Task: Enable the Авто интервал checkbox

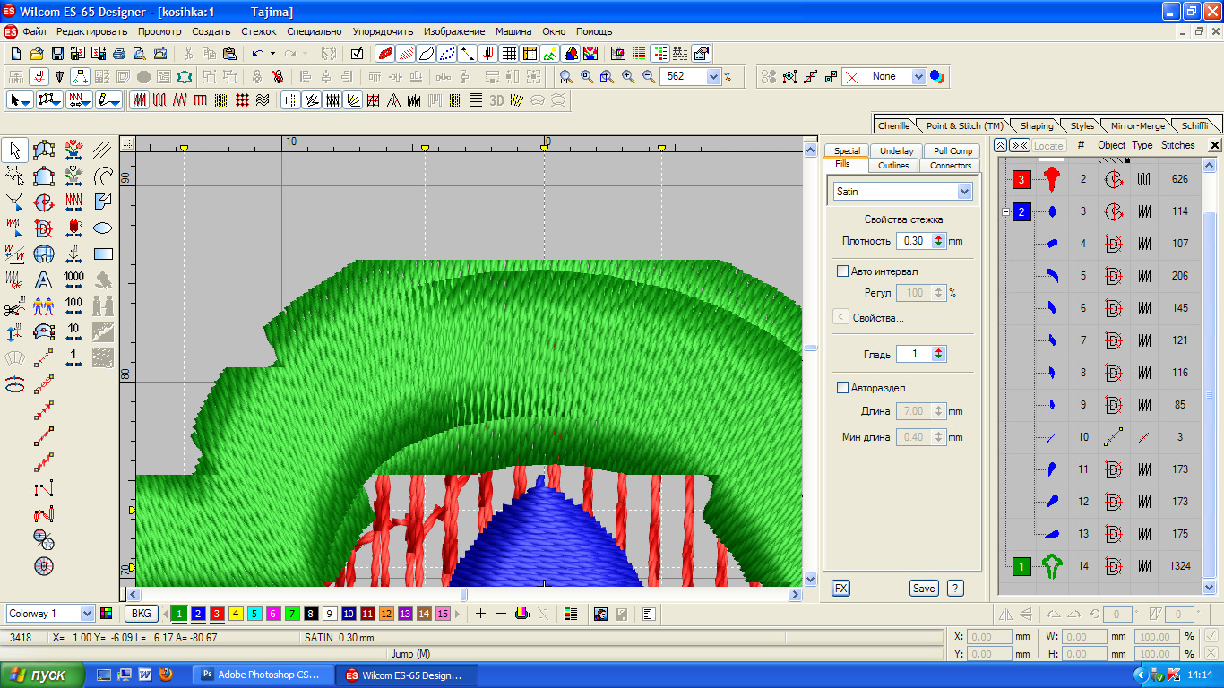Action: point(842,271)
